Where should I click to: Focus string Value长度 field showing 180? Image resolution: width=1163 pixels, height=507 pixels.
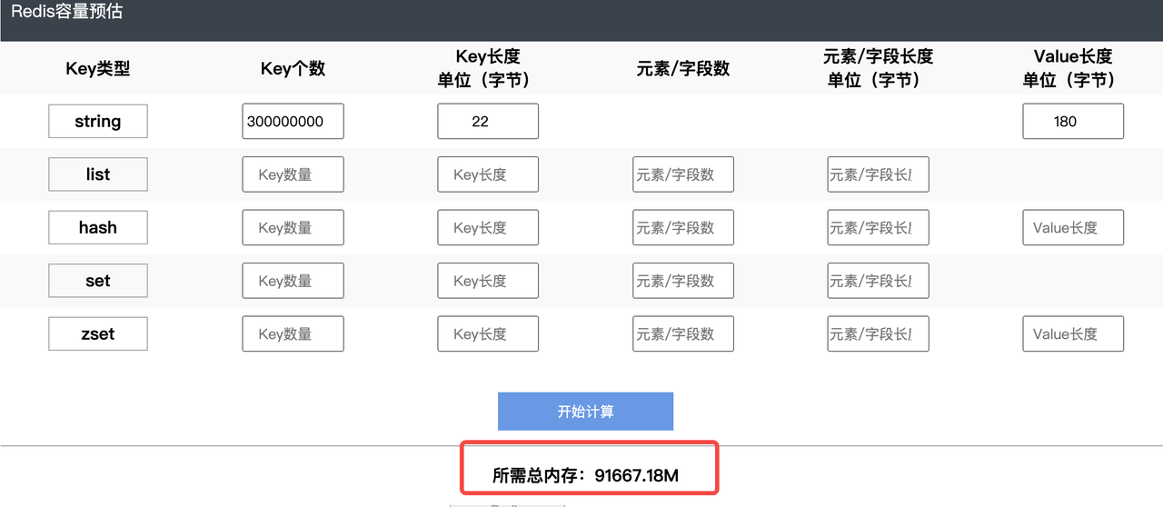click(1073, 121)
